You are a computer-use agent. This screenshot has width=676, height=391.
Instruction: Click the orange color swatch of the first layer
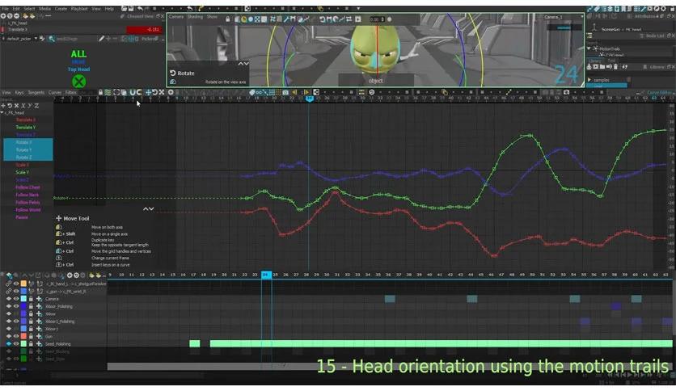[x=23, y=284]
